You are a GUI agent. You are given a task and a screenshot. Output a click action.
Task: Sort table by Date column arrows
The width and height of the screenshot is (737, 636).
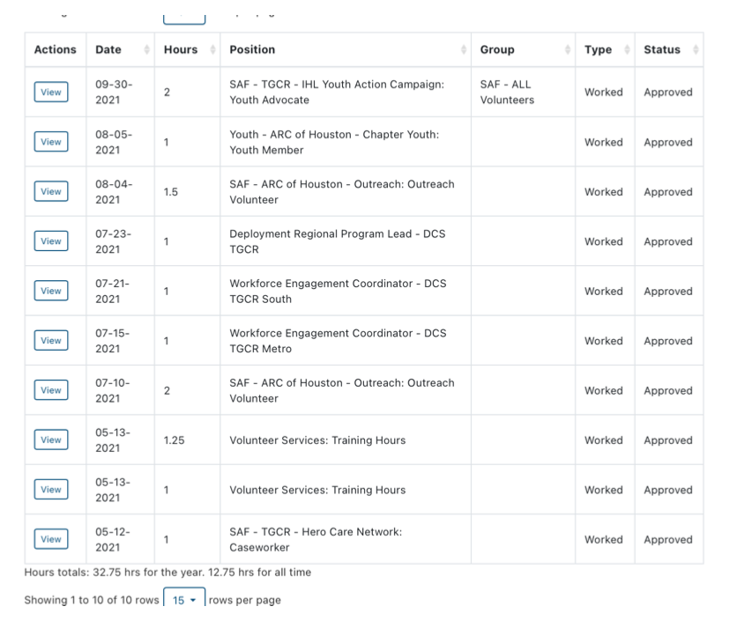point(146,50)
